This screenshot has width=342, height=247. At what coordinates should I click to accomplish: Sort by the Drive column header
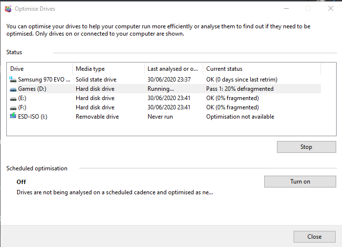point(39,69)
